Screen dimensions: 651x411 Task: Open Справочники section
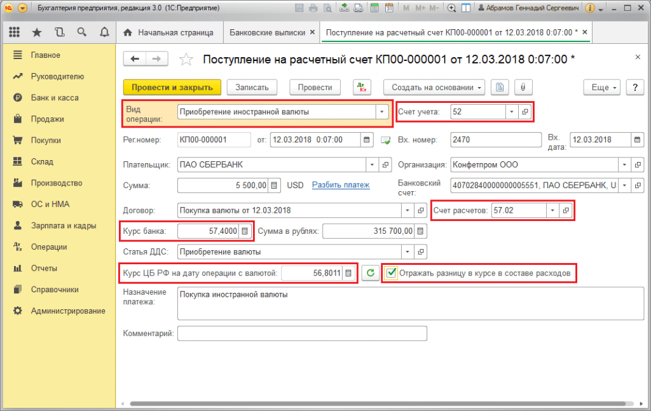pyautogui.click(x=55, y=290)
